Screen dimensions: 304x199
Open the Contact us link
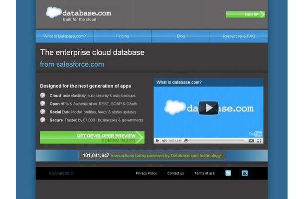pos(175,173)
